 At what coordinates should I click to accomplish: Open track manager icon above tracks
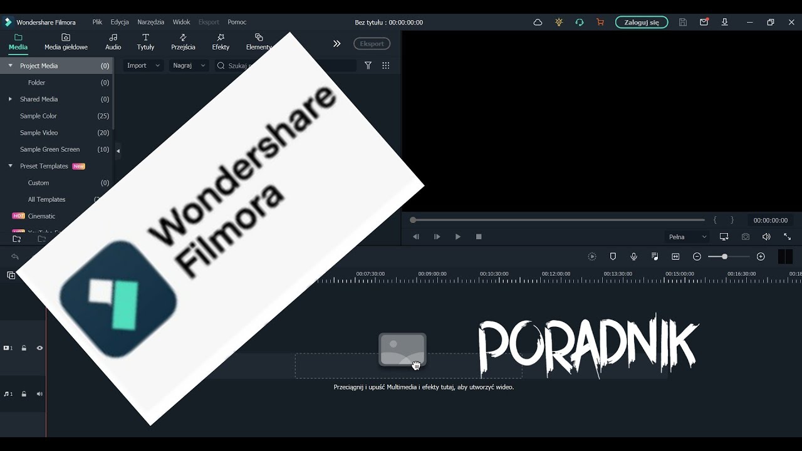coord(11,275)
